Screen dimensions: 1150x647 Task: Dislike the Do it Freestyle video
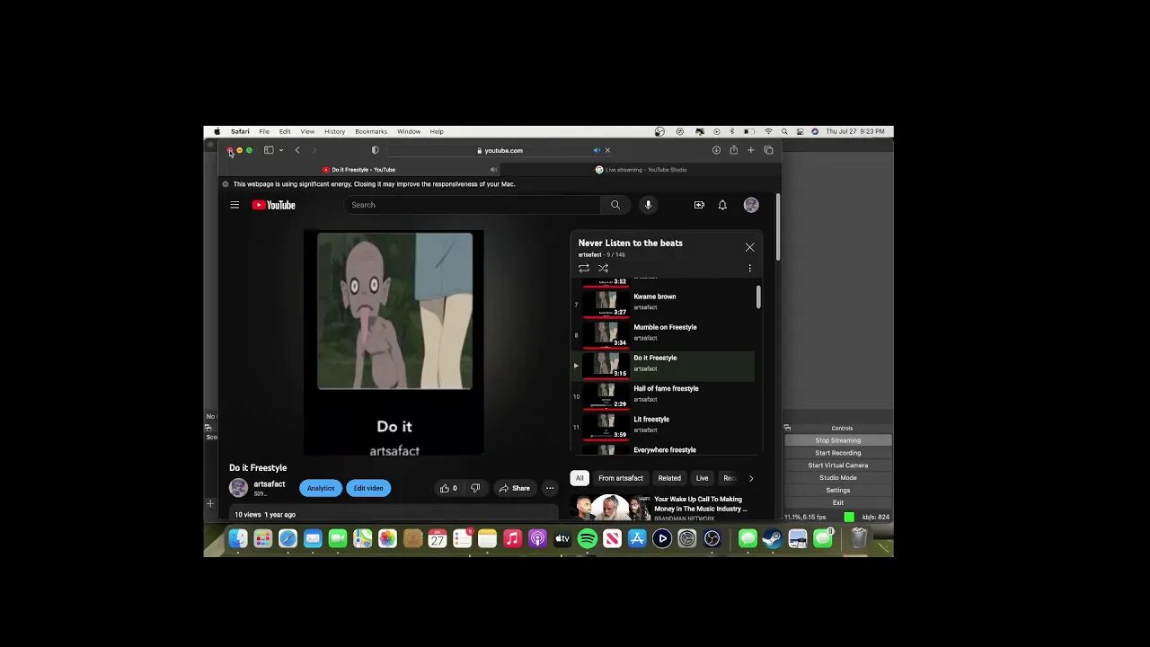[475, 488]
